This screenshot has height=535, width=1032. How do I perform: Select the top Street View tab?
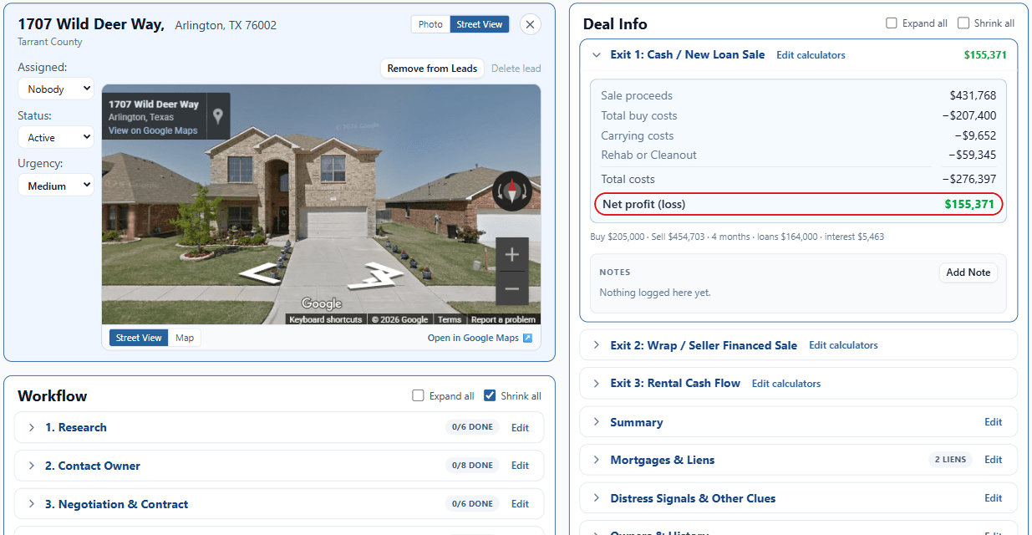480,24
